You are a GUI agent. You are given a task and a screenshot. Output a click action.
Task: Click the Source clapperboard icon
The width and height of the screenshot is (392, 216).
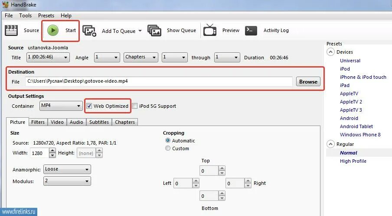pyautogui.click(x=11, y=30)
